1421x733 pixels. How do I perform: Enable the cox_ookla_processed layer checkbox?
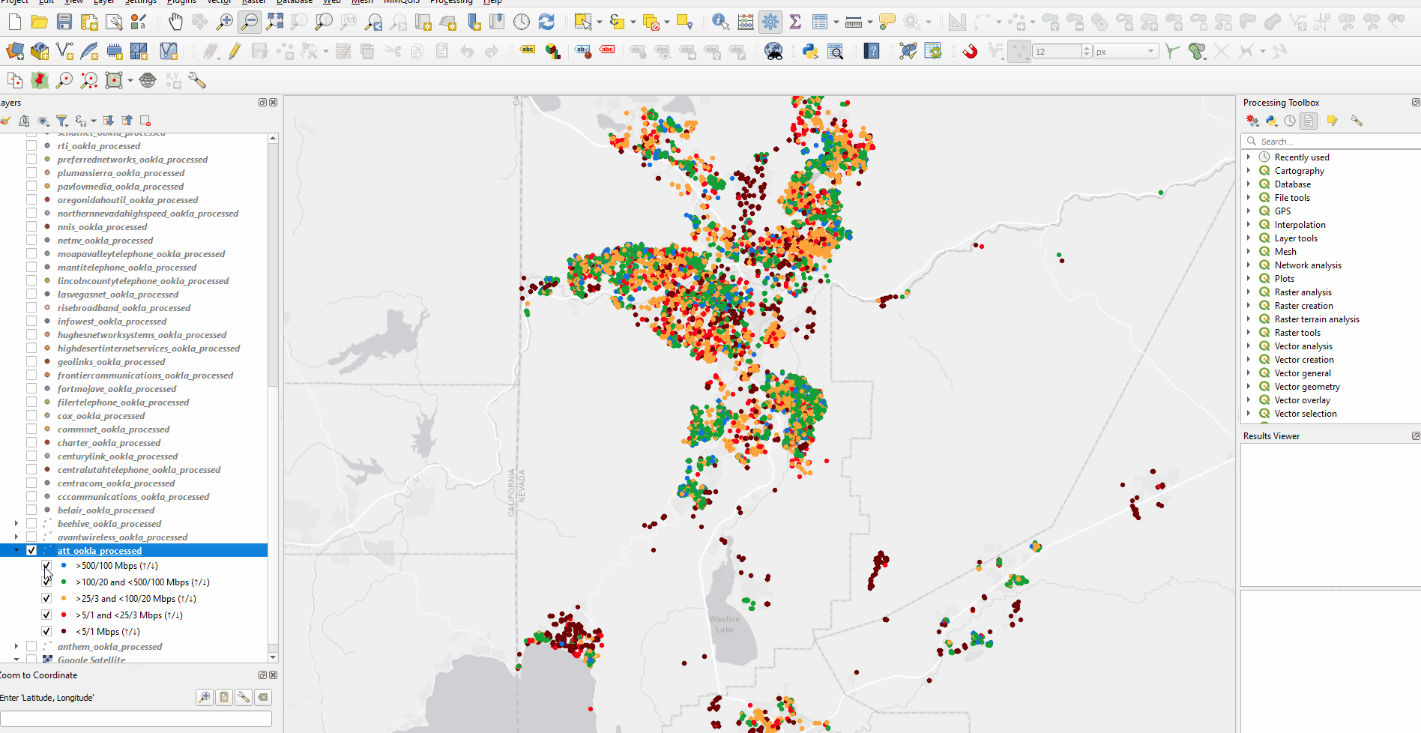click(31, 415)
